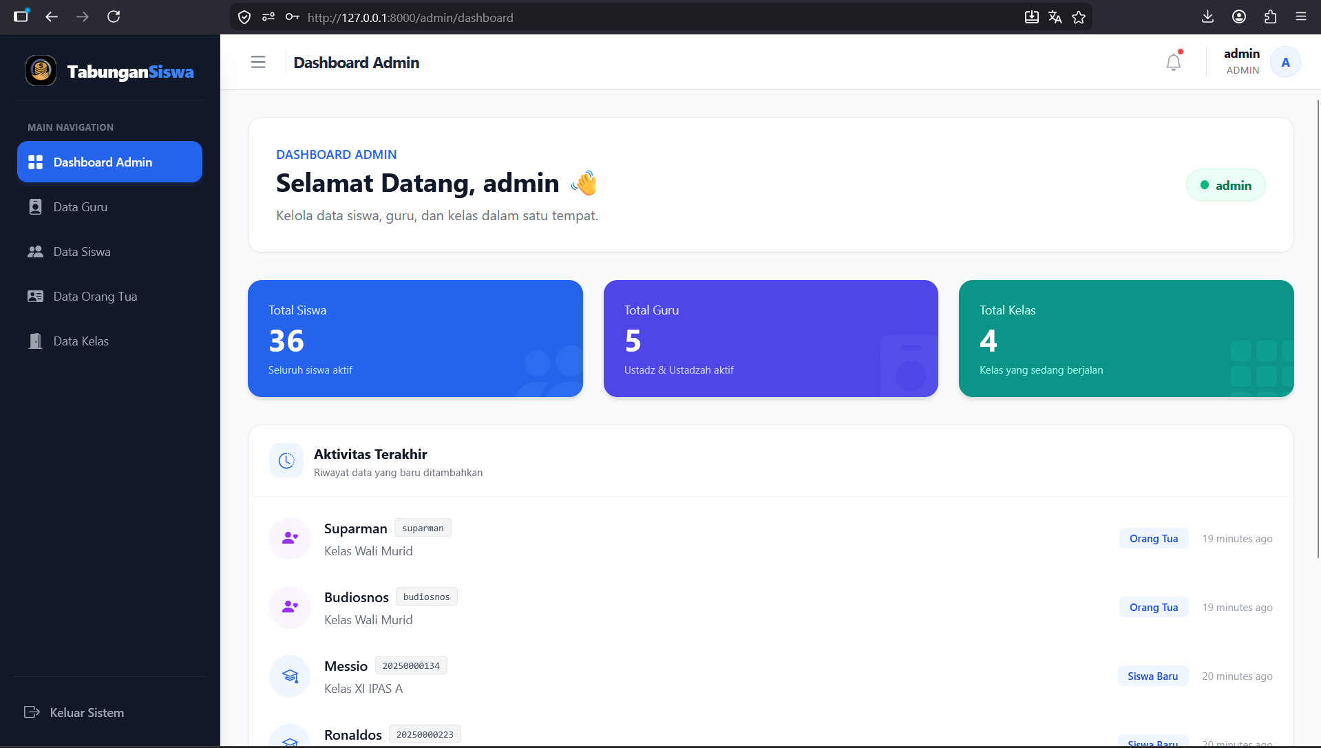Open Data Guru from sidebar
This screenshot has width=1321, height=748.
pos(109,206)
